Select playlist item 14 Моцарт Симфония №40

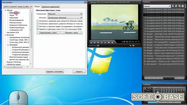coord(164,45)
